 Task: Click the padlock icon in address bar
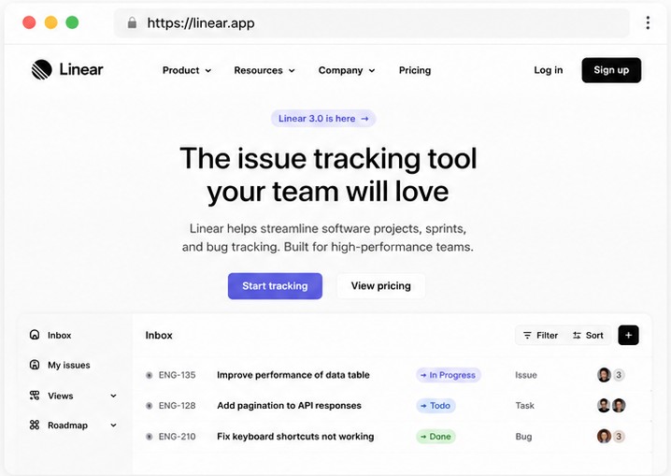click(x=132, y=22)
